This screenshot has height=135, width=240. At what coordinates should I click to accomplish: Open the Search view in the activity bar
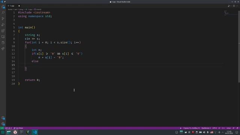click(x=3, y=13)
